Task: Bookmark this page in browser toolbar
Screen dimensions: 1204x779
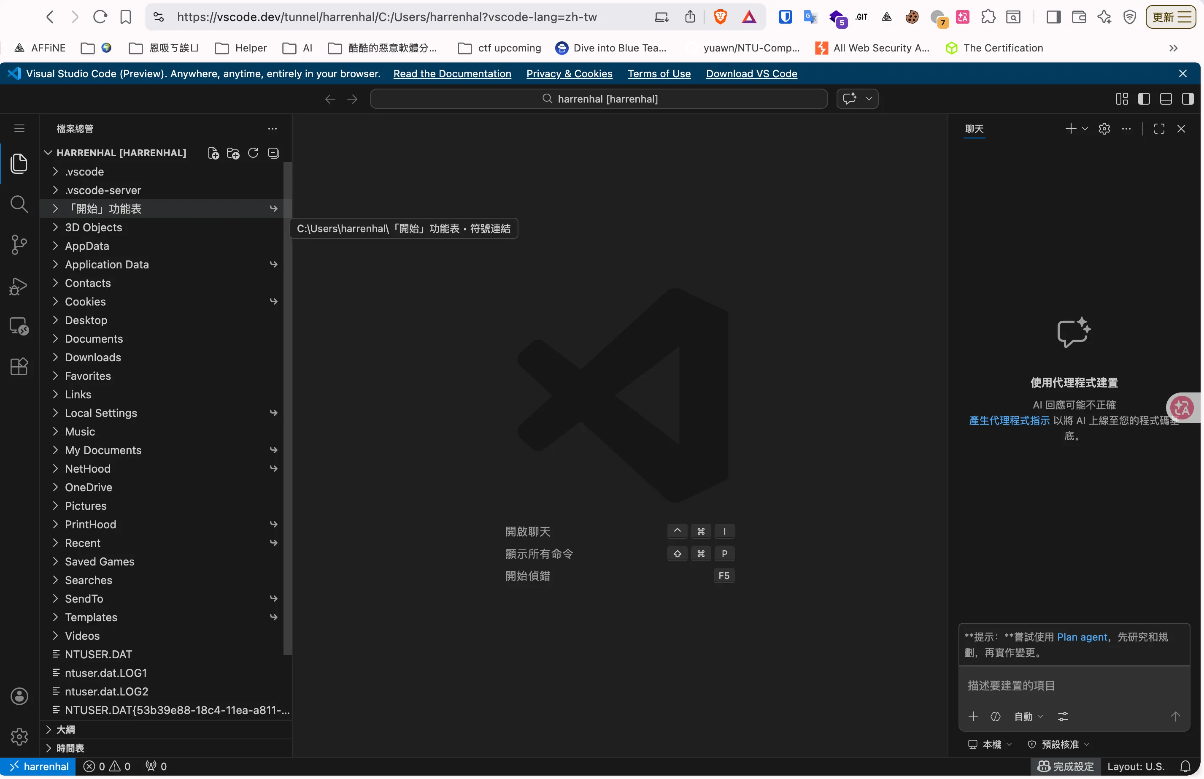Action: click(x=125, y=17)
